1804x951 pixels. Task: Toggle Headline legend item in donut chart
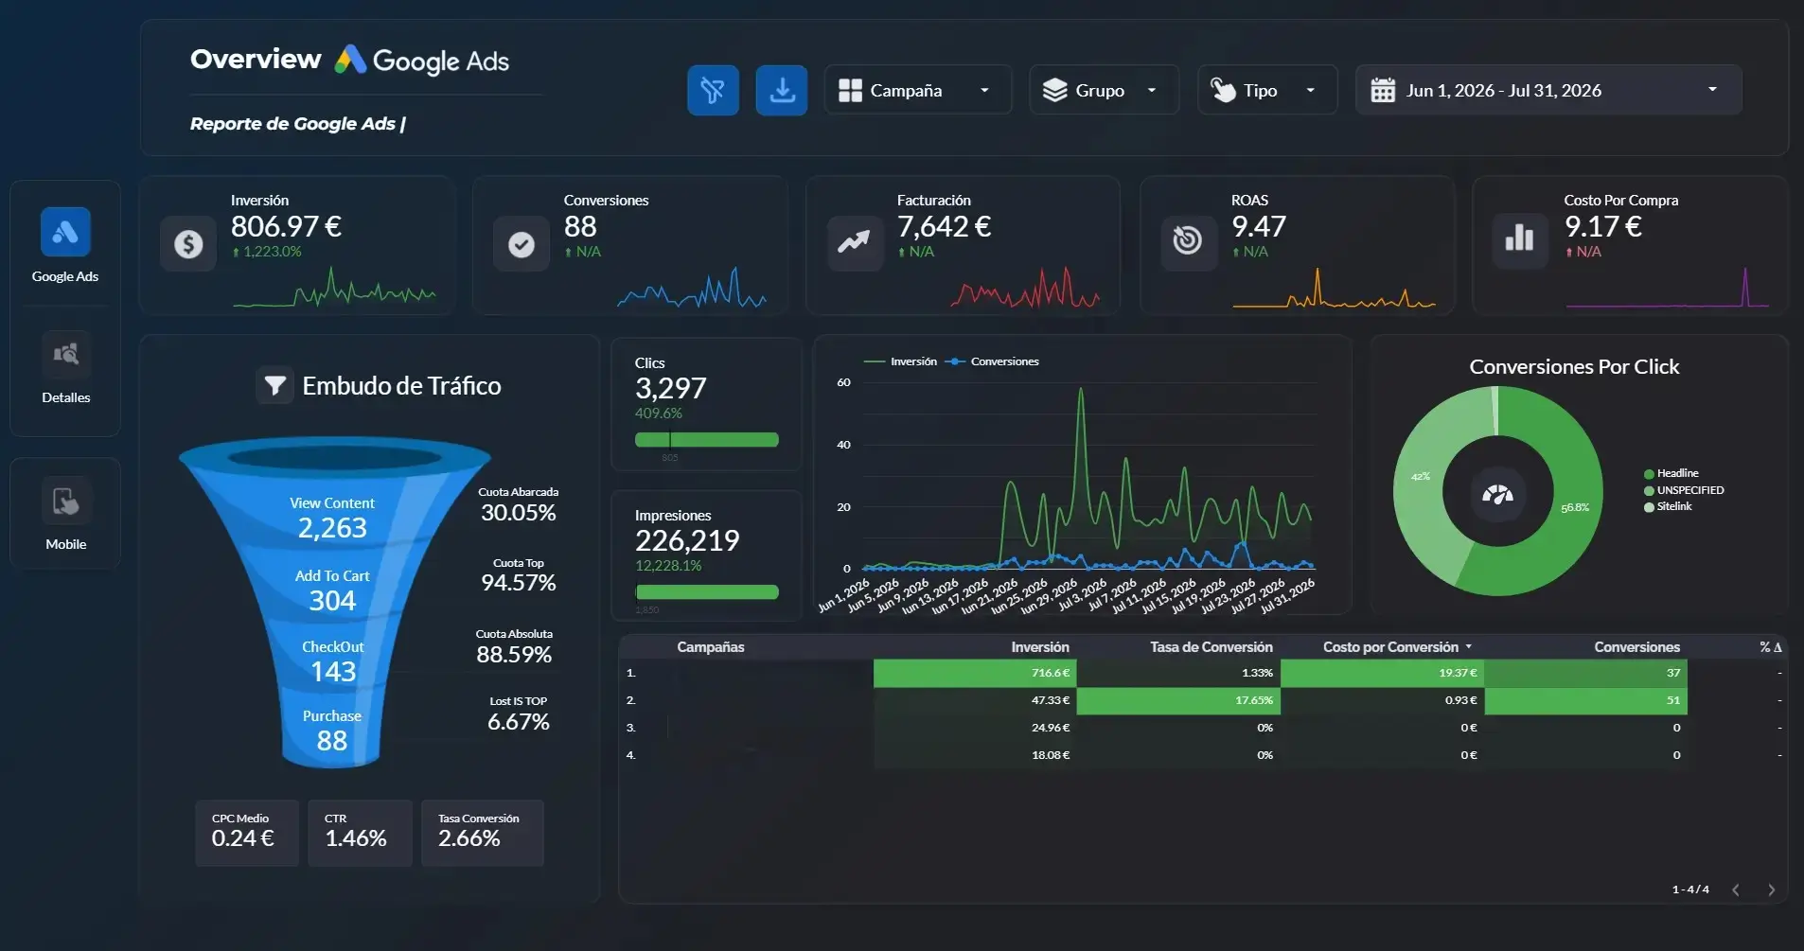pos(1671,473)
